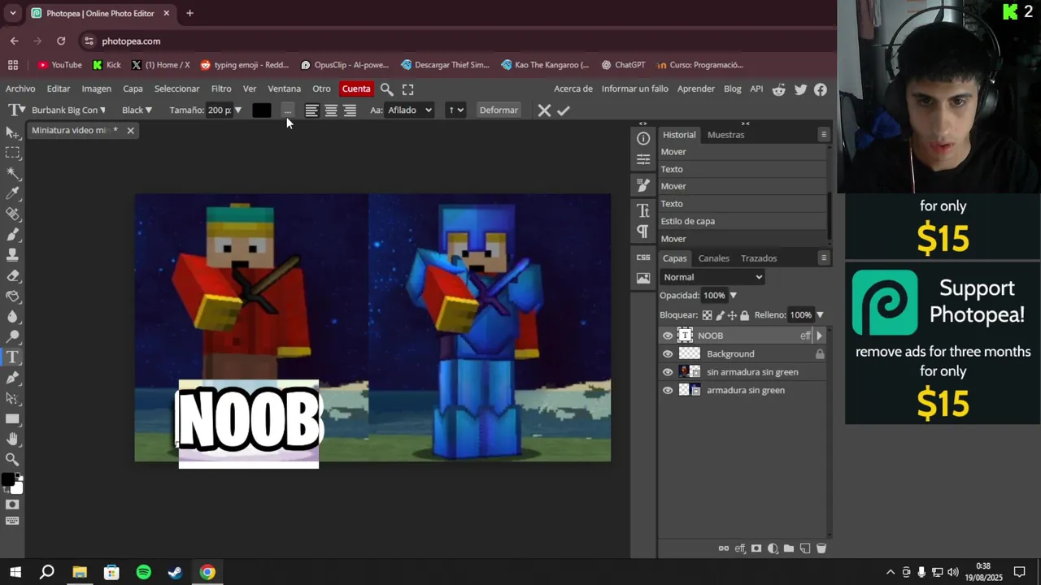Select the Rectangle shape tool
This screenshot has width=1041, height=585.
tap(12, 419)
